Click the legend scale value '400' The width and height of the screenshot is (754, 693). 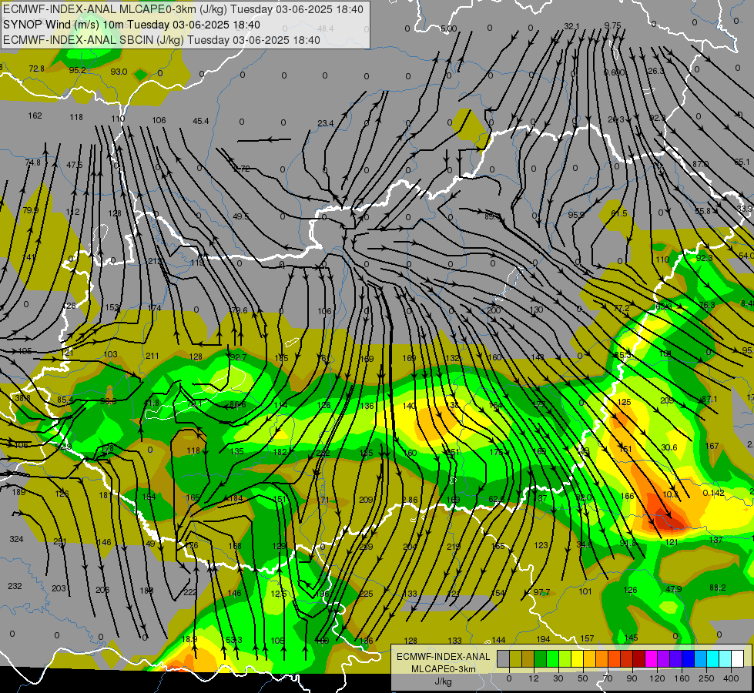731,678
